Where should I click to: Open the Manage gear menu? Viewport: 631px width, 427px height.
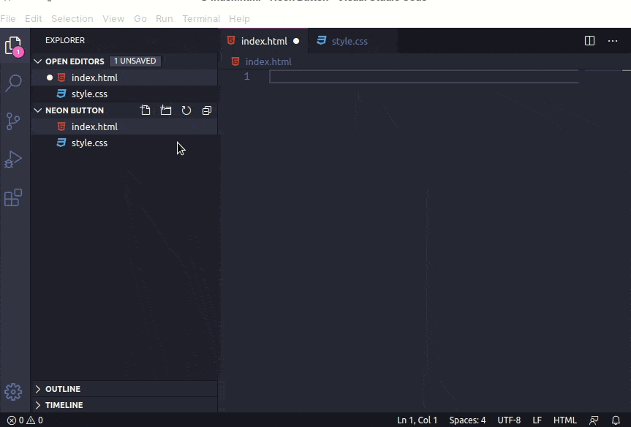tap(13, 392)
